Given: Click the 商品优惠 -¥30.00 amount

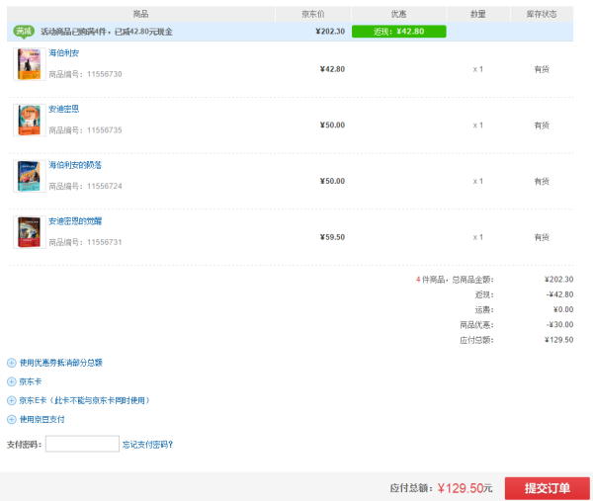Looking at the screenshot, I should (559, 325).
